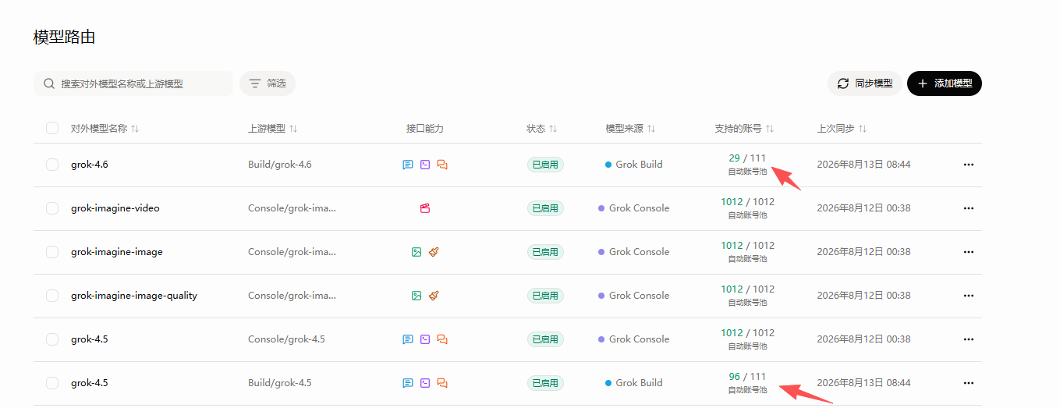
Task: Click green image icon in row named exactly grok-imagine-image
Action: click(417, 252)
